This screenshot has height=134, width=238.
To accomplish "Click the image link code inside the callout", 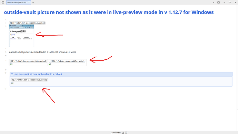I will pos(29,80).
